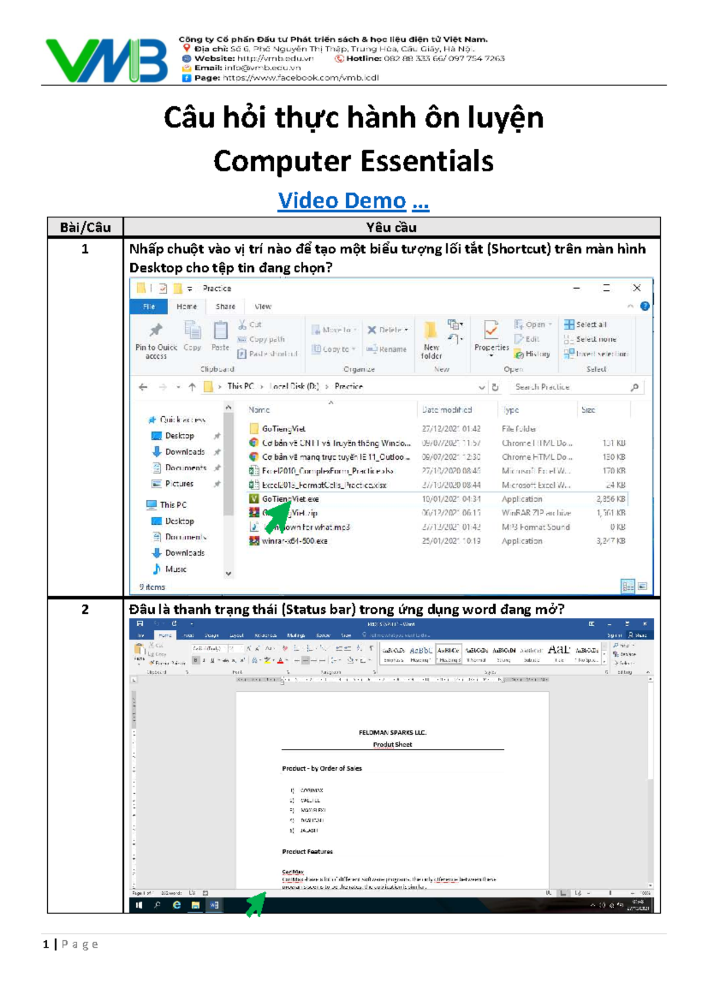This screenshot has height=1001, width=708.
Task: Expand the Word Styles gallery
Action: (x=605, y=663)
